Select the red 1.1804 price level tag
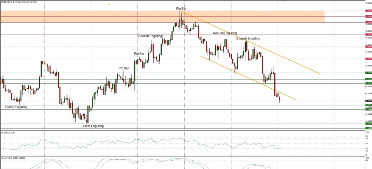 (368, 59)
